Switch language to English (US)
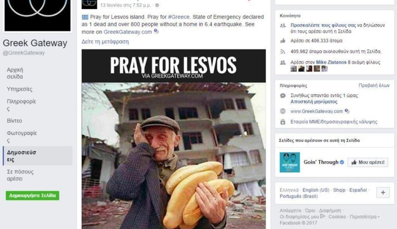The width and height of the screenshot is (397, 229). coord(316,190)
